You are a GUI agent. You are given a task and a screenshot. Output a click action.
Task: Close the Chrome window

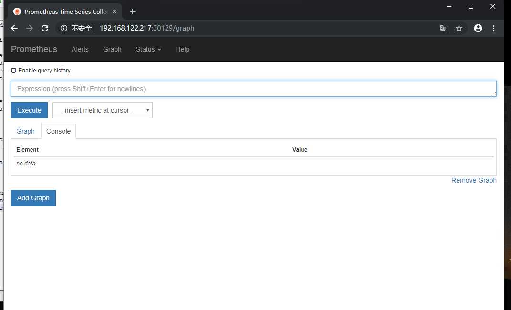493,6
